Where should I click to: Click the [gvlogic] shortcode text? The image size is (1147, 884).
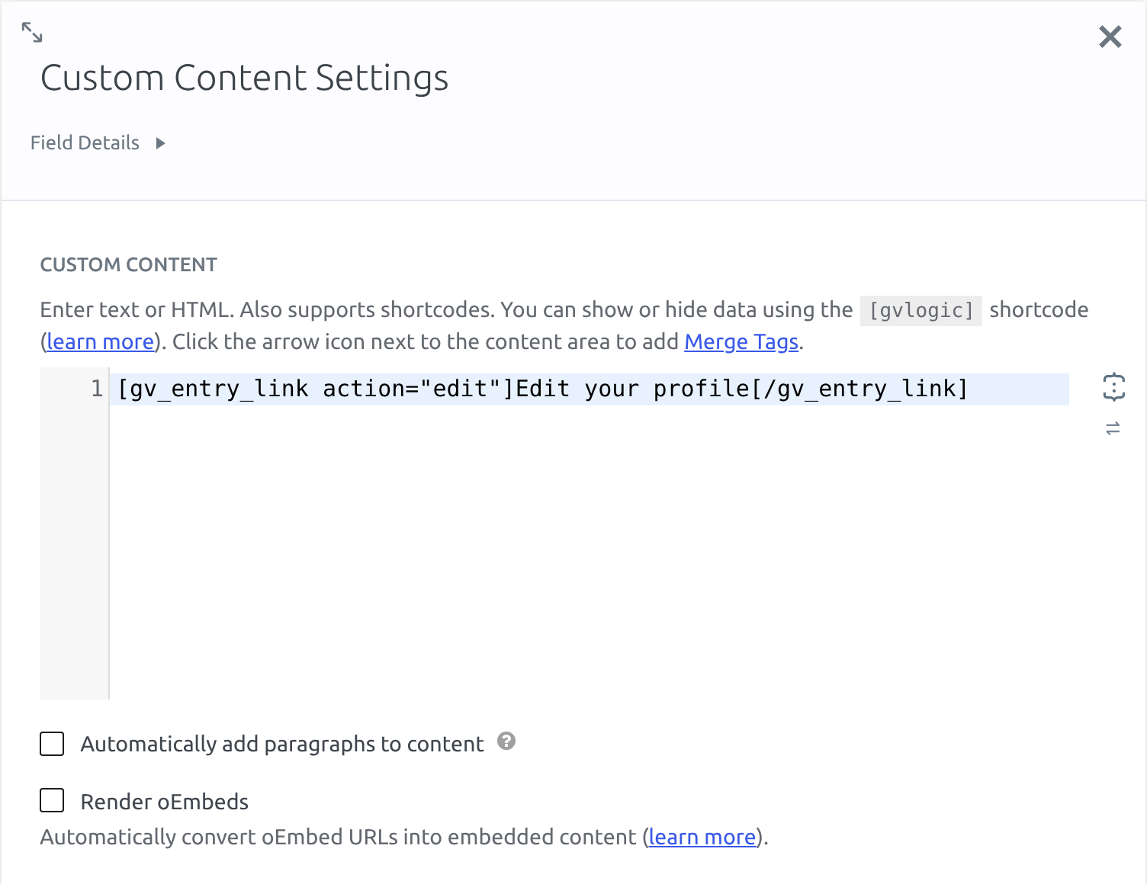coord(921,310)
